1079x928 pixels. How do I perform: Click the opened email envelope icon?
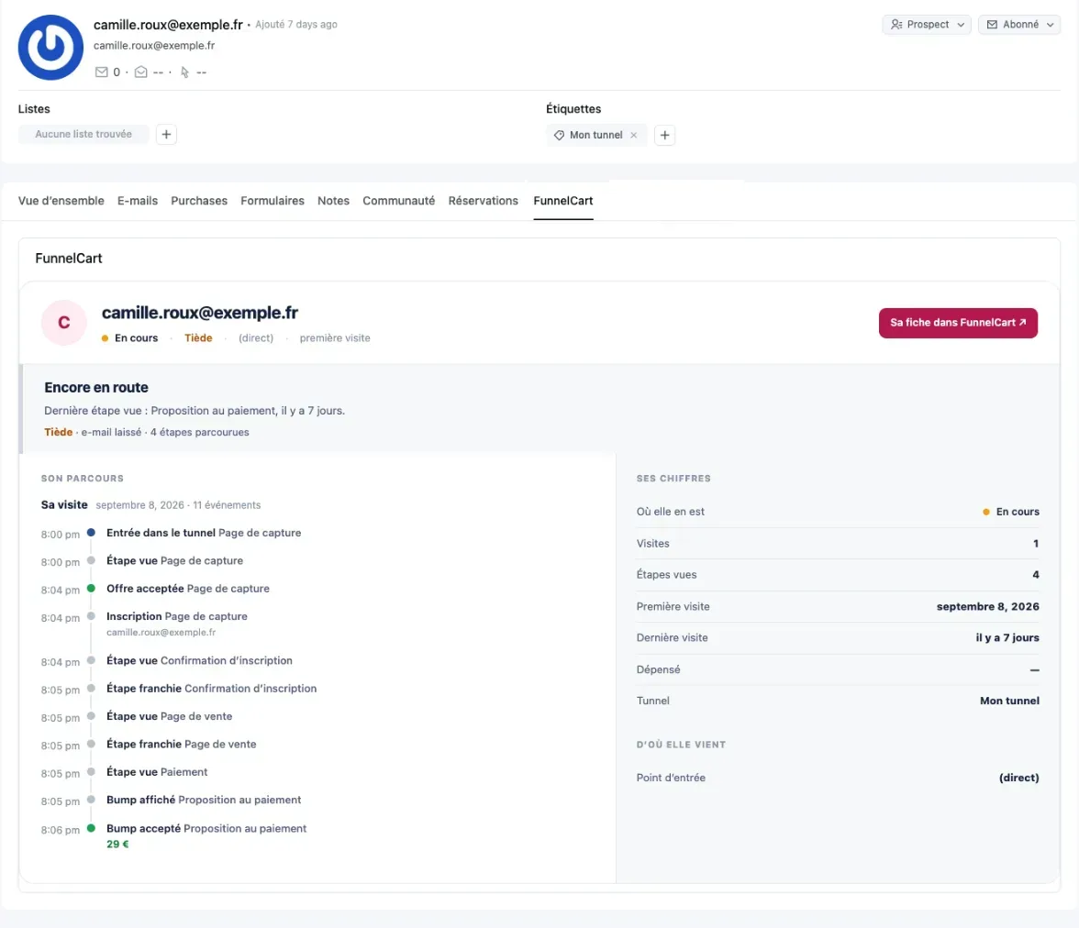140,72
